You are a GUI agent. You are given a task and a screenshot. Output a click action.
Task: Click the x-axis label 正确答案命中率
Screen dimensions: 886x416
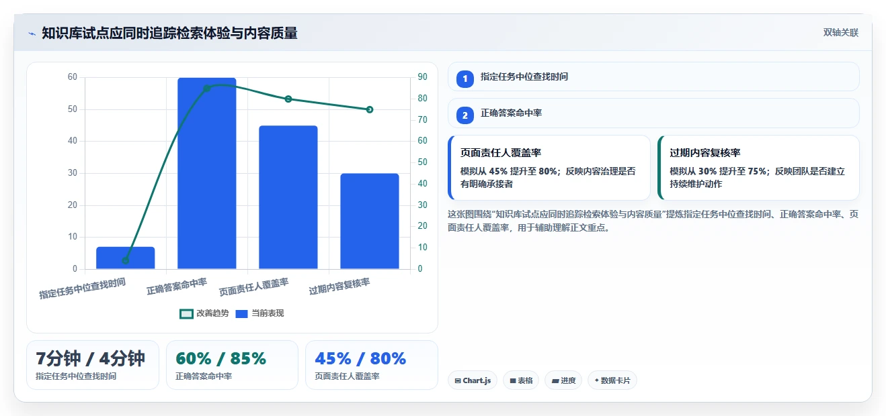coord(177,287)
